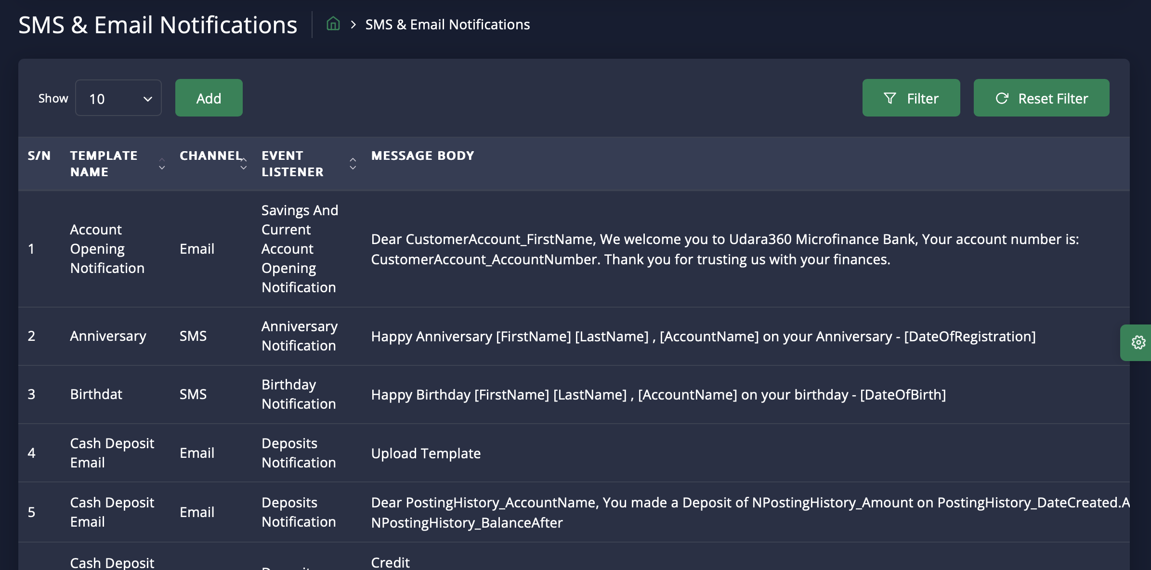Sort by Event Listener column arrows
The height and width of the screenshot is (570, 1151).
[x=353, y=164]
